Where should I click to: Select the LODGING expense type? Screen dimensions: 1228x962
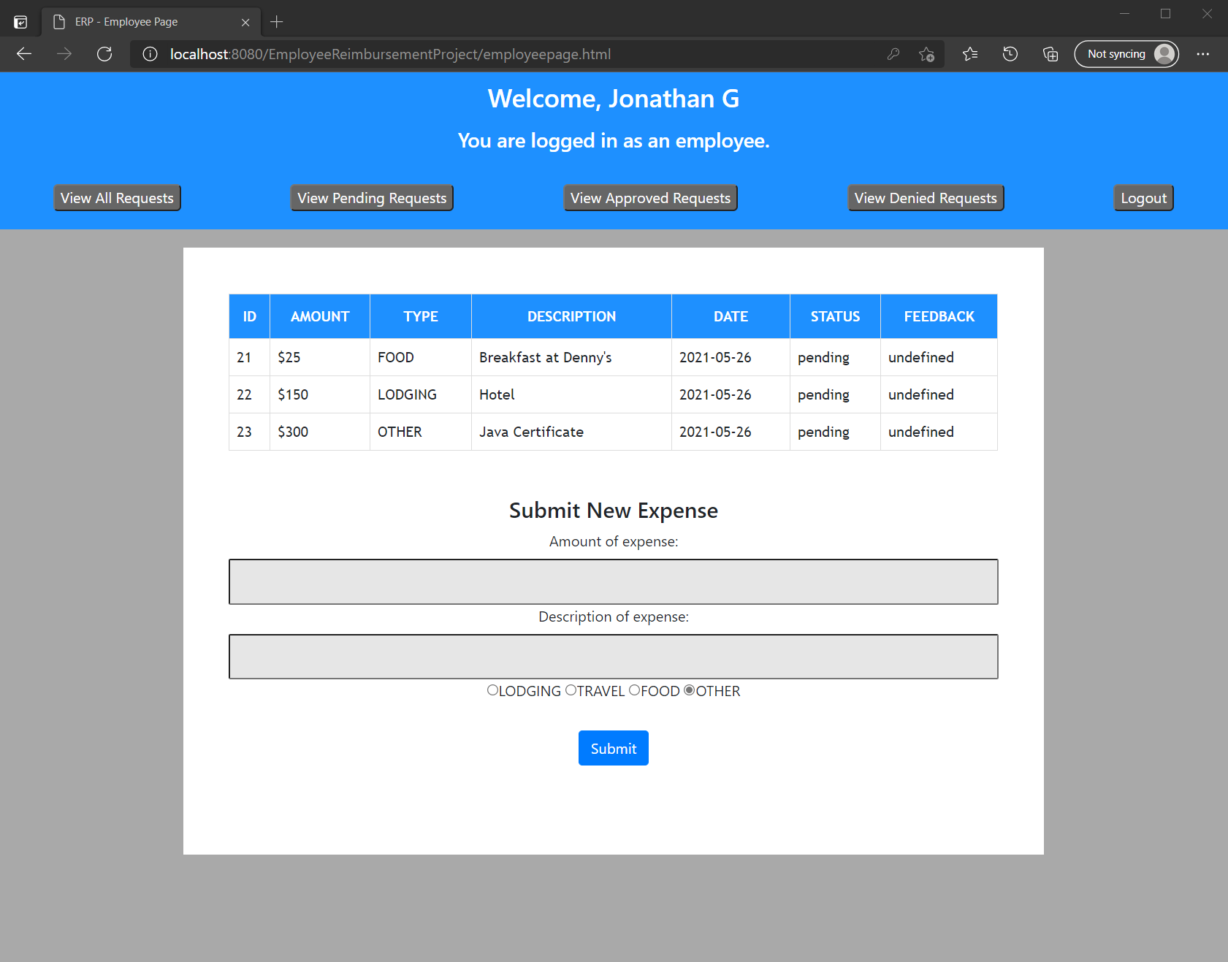pos(492,690)
